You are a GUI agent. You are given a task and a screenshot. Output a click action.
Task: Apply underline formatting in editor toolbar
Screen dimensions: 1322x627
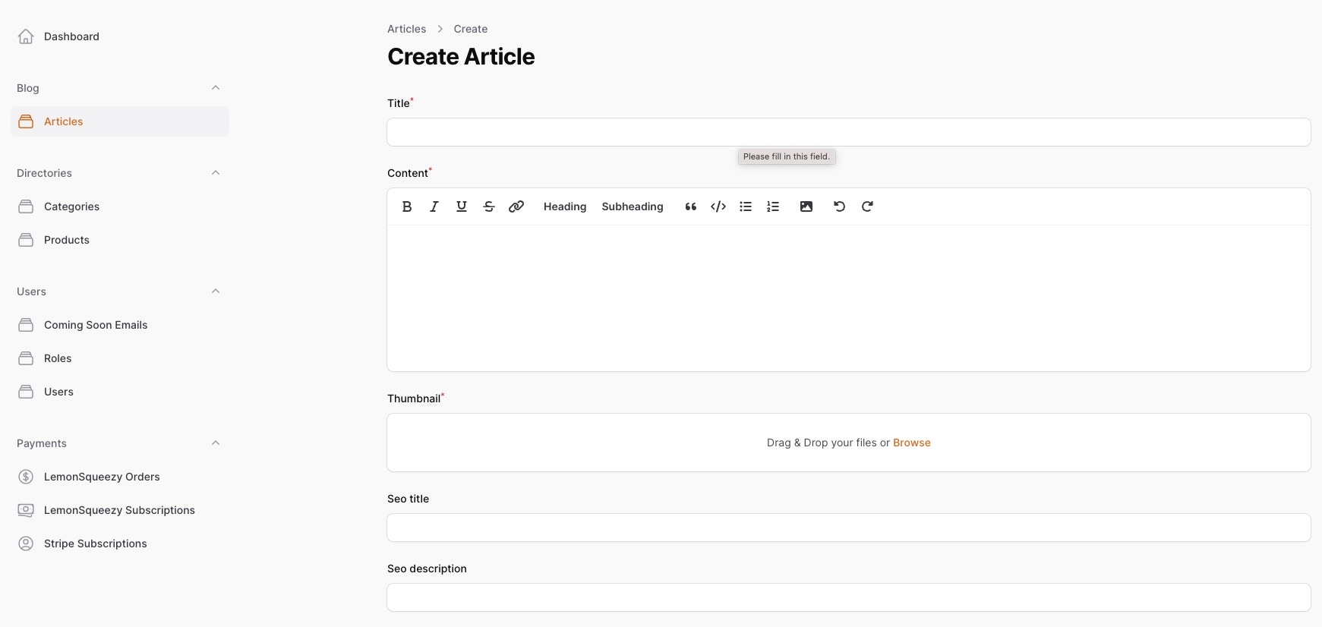point(462,206)
